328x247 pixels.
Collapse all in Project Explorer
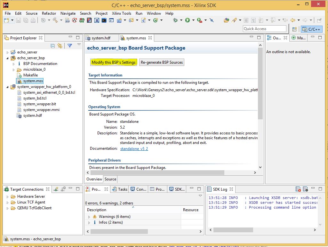[53, 46]
